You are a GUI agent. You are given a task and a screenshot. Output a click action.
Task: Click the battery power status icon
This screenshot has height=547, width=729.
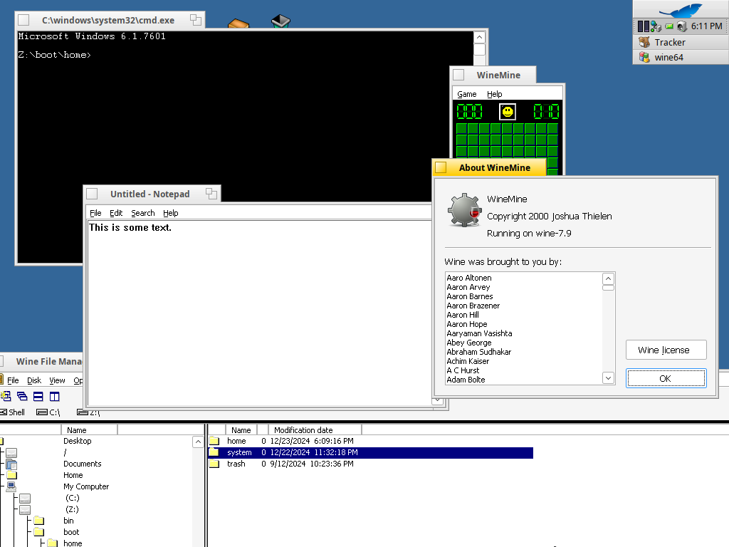pos(669,26)
